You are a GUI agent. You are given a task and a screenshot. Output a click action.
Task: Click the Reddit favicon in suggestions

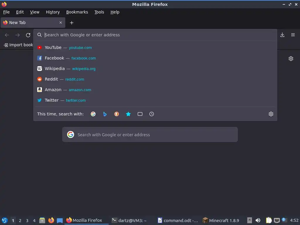(x=40, y=79)
